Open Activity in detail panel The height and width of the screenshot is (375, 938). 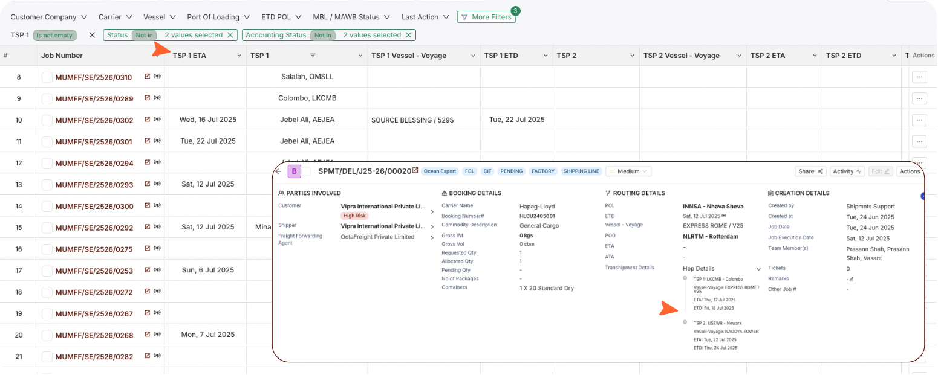point(847,171)
